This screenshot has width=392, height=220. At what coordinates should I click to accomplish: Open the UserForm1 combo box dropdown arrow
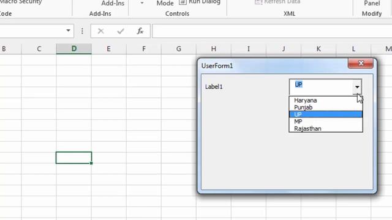(x=357, y=87)
